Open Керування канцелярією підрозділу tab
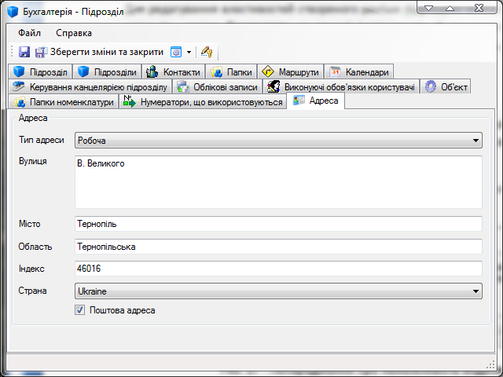The height and width of the screenshot is (377, 503). tap(90, 87)
